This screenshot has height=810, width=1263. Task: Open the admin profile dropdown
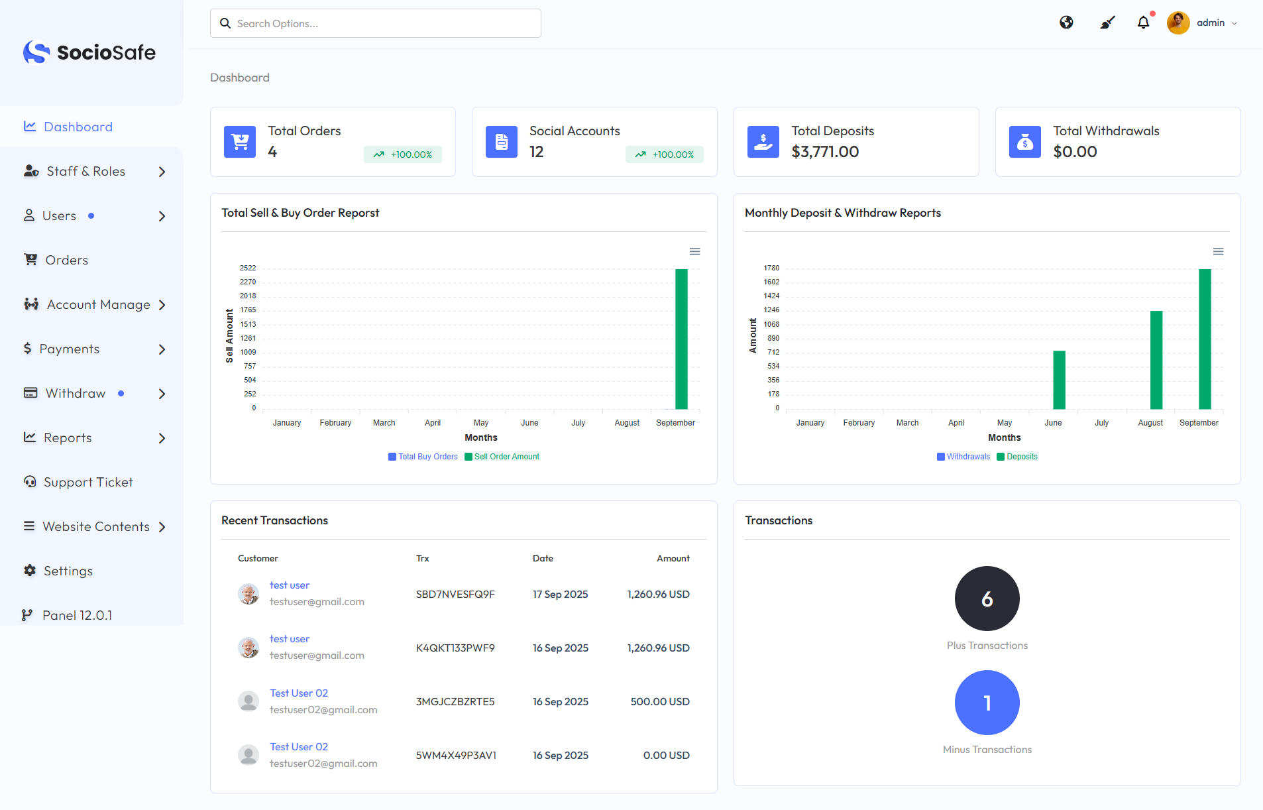[1203, 23]
